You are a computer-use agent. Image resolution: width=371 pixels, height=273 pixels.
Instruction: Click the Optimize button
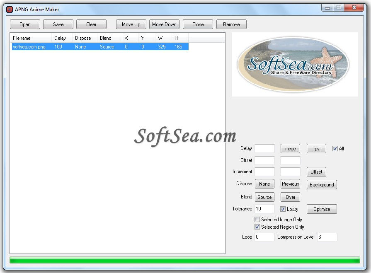tap(322, 209)
